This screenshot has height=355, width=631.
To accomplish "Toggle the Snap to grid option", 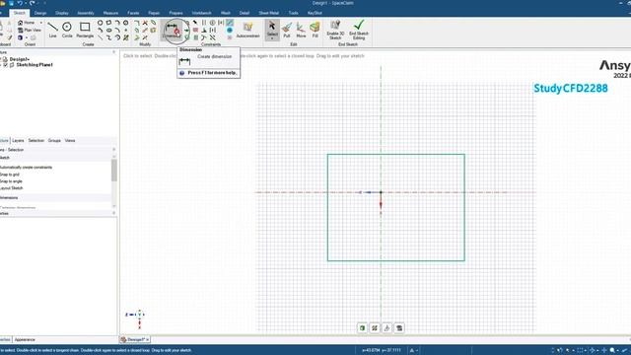I will [x=10, y=175].
